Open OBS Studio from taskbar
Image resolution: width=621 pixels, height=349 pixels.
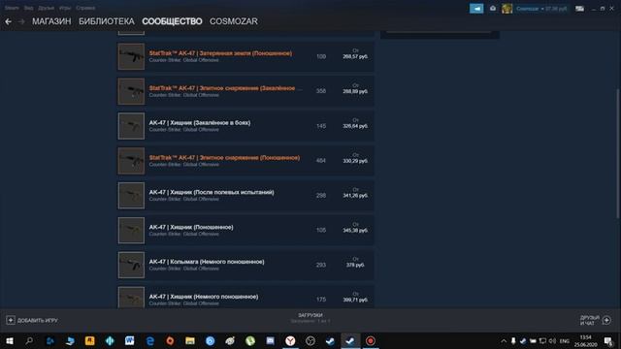(310, 340)
